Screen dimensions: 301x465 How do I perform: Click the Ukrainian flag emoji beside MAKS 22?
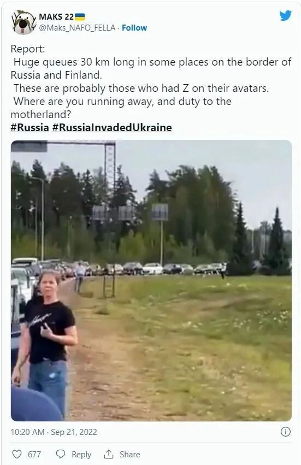coord(79,17)
